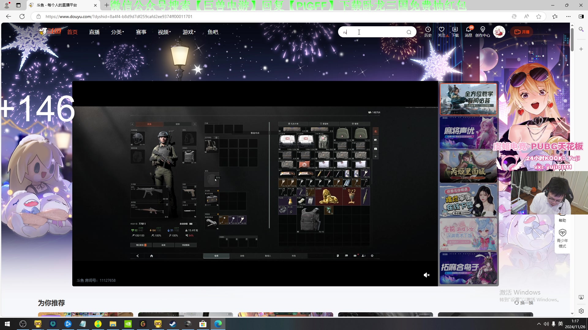588x330 pixels.
Task: Click the Edge sidebar add plus icon
Action: (x=581, y=49)
